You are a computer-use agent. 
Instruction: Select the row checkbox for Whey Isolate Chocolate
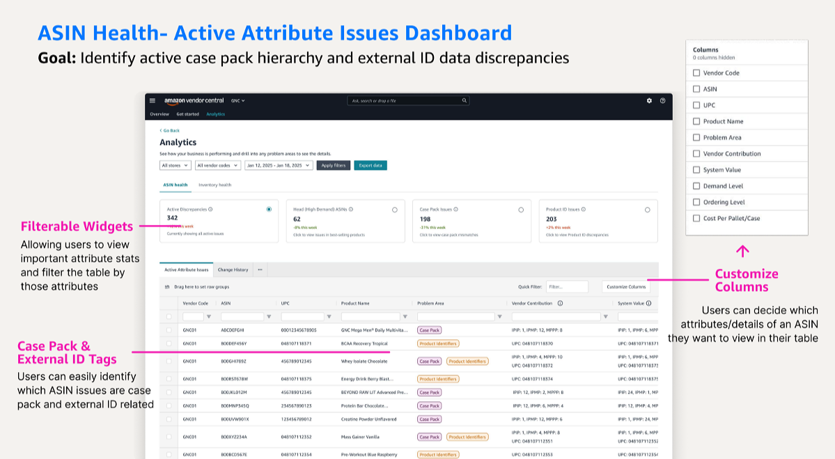pyautogui.click(x=169, y=361)
